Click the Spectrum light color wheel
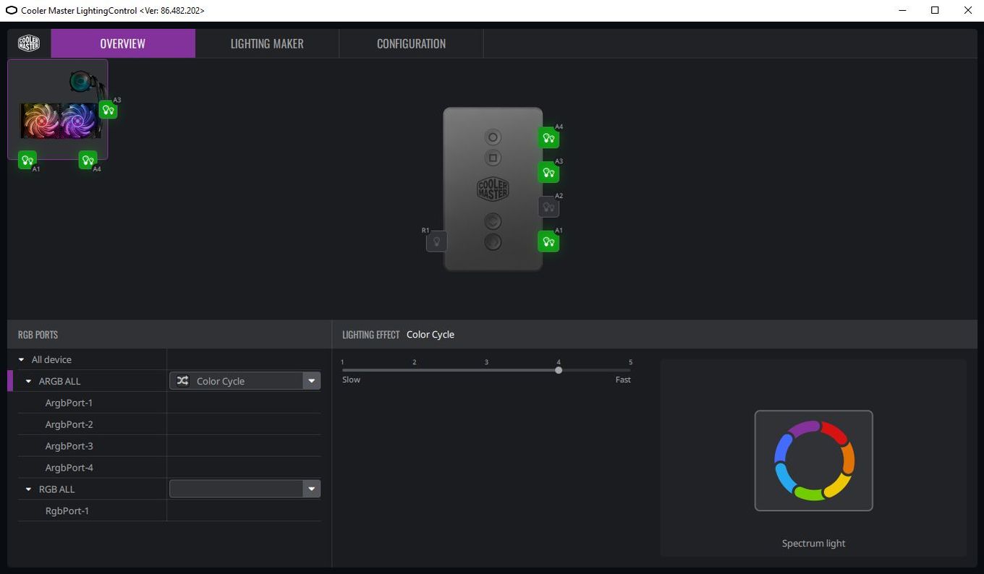The image size is (984, 574). pyautogui.click(x=814, y=461)
